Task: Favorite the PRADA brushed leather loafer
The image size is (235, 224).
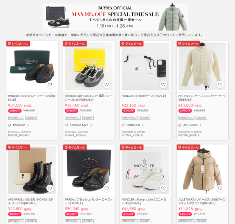Action: (x=107, y=188)
